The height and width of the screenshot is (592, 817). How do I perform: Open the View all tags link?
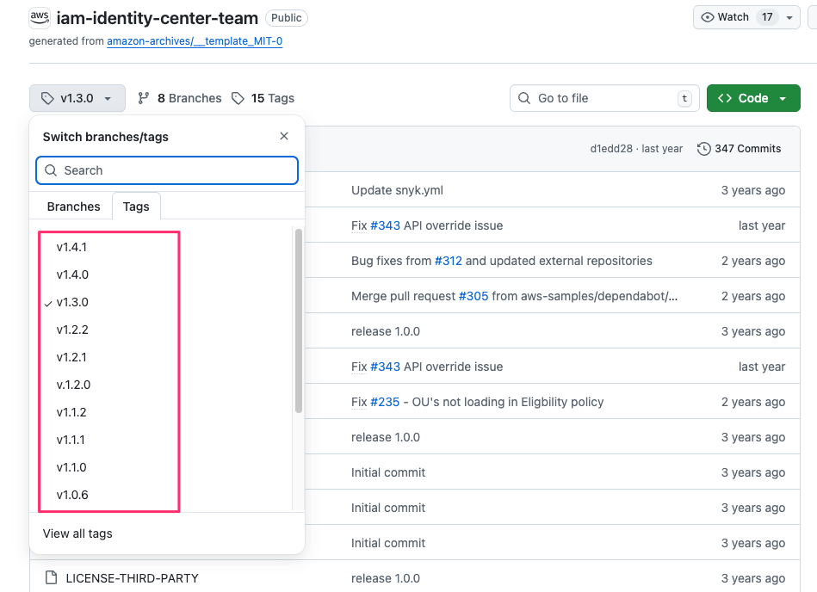click(77, 533)
